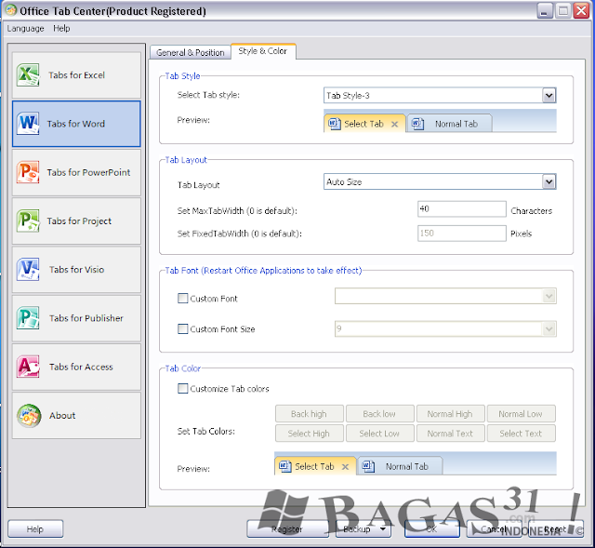Click the Back low color button
The image size is (595, 548).
pyautogui.click(x=379, y=414)
